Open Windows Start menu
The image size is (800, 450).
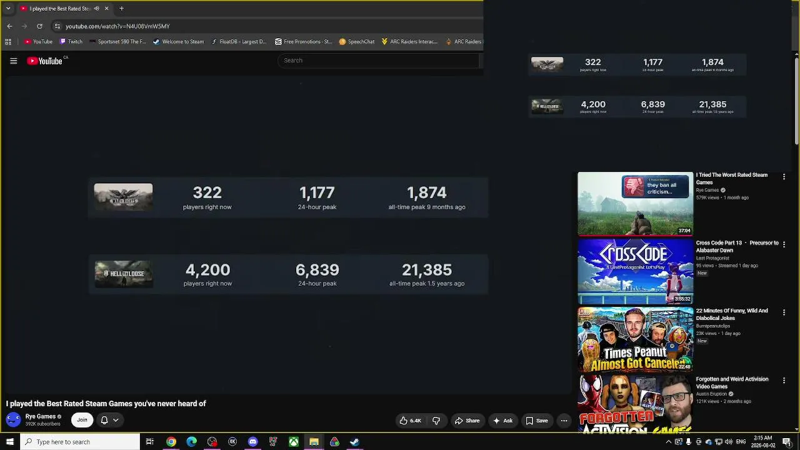point(9,442)
